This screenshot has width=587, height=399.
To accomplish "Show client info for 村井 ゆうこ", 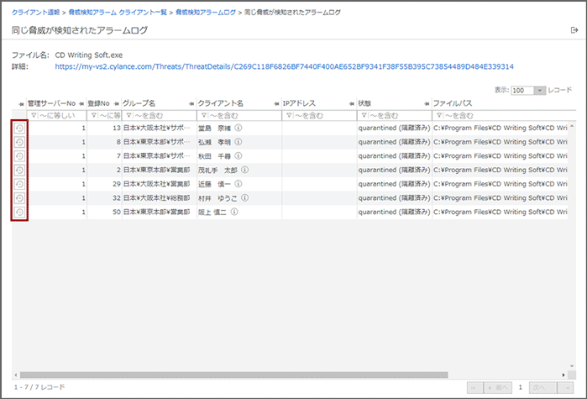I will [245, 197].
